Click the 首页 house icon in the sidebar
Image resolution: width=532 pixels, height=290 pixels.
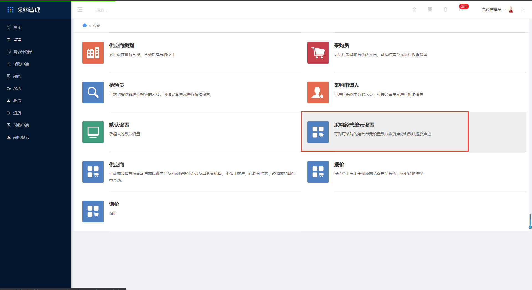point(9,27)
